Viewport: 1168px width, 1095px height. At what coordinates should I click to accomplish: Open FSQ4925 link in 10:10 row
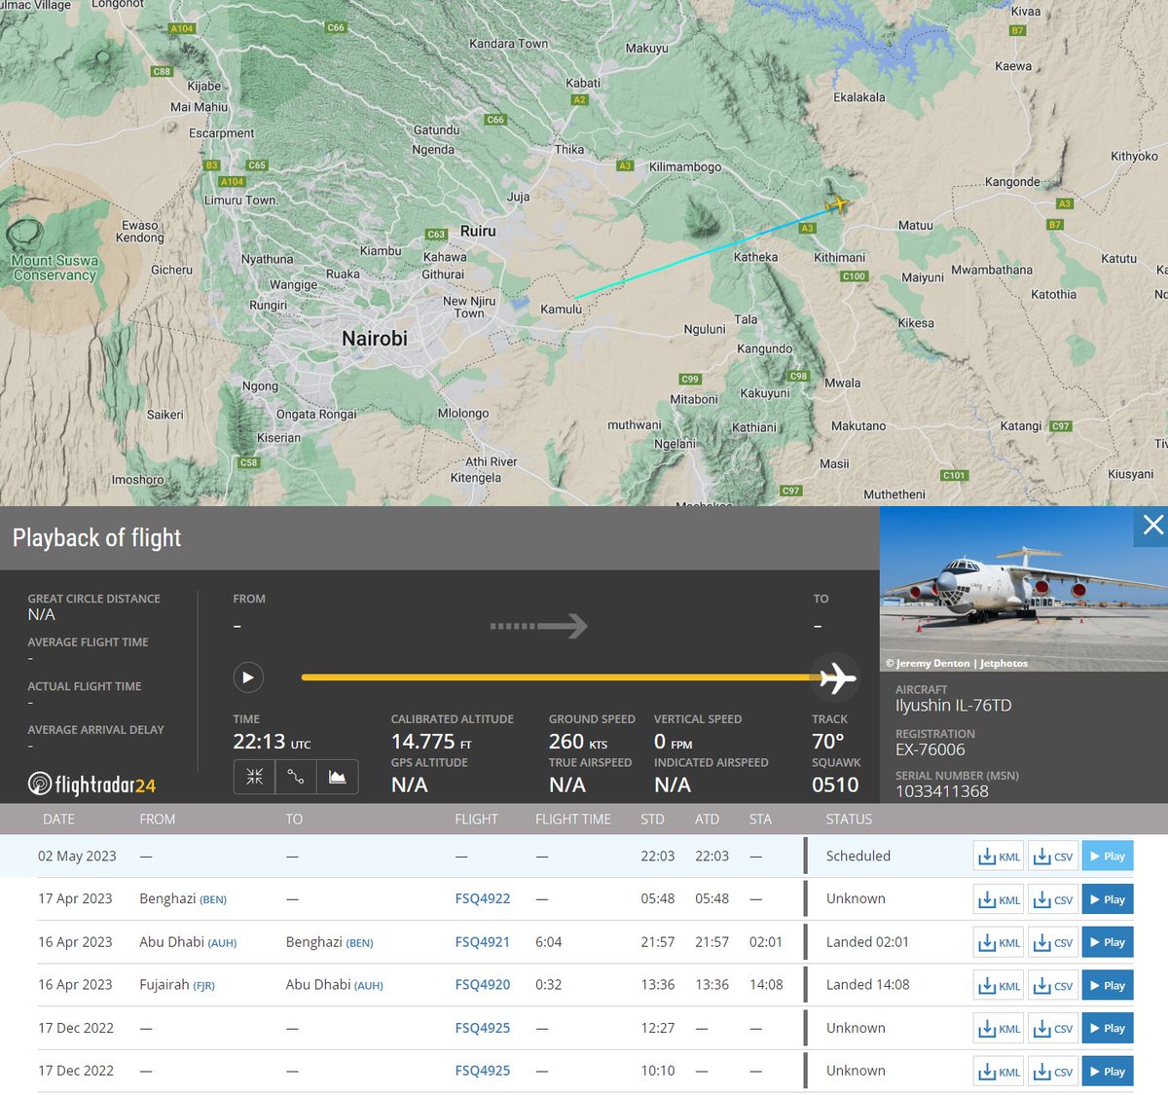click(483, 1070)
